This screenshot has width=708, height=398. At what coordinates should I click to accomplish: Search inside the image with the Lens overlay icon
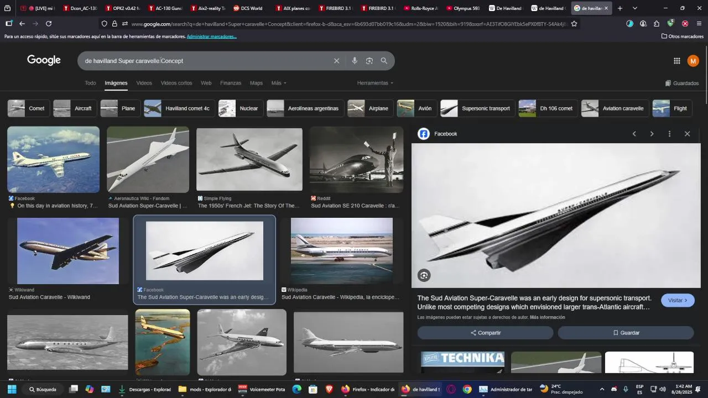(424, 275)
